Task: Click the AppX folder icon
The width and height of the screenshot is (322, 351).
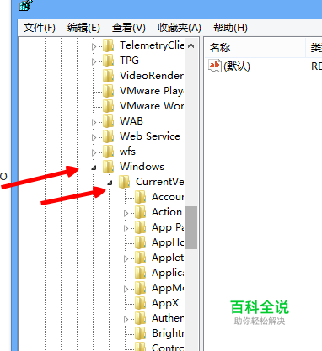Action: coord(140,303)
